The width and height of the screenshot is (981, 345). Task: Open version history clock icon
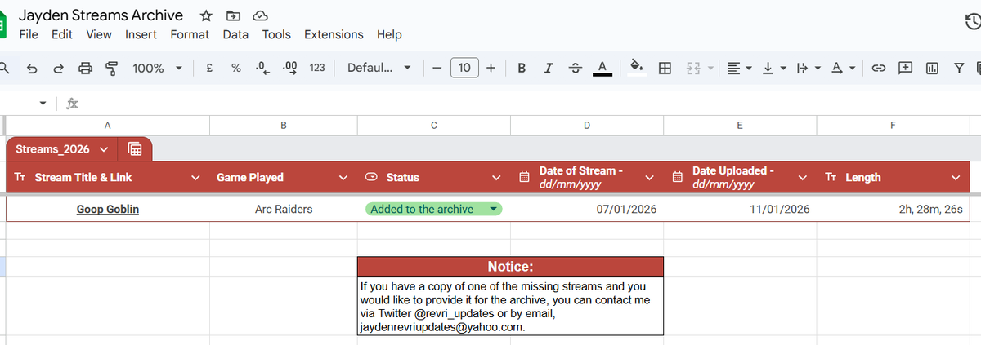973,24
